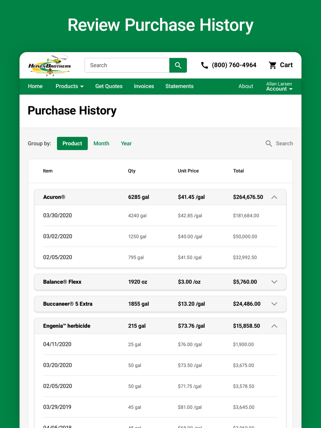Click the Buccaneer® 5 Extra product name
The width and height of the screenshot is (321, 428).
(x=68, y=304)
